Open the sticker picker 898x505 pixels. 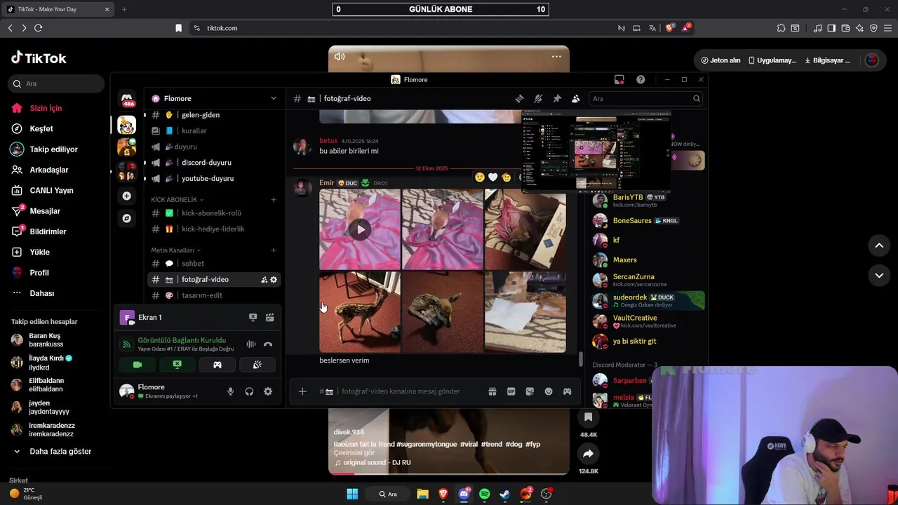point(530,391)
